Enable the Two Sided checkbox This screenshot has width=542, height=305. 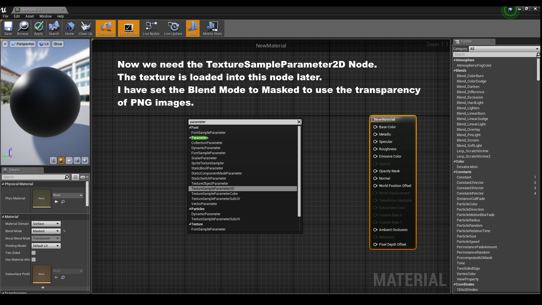(x=34, y=253)
